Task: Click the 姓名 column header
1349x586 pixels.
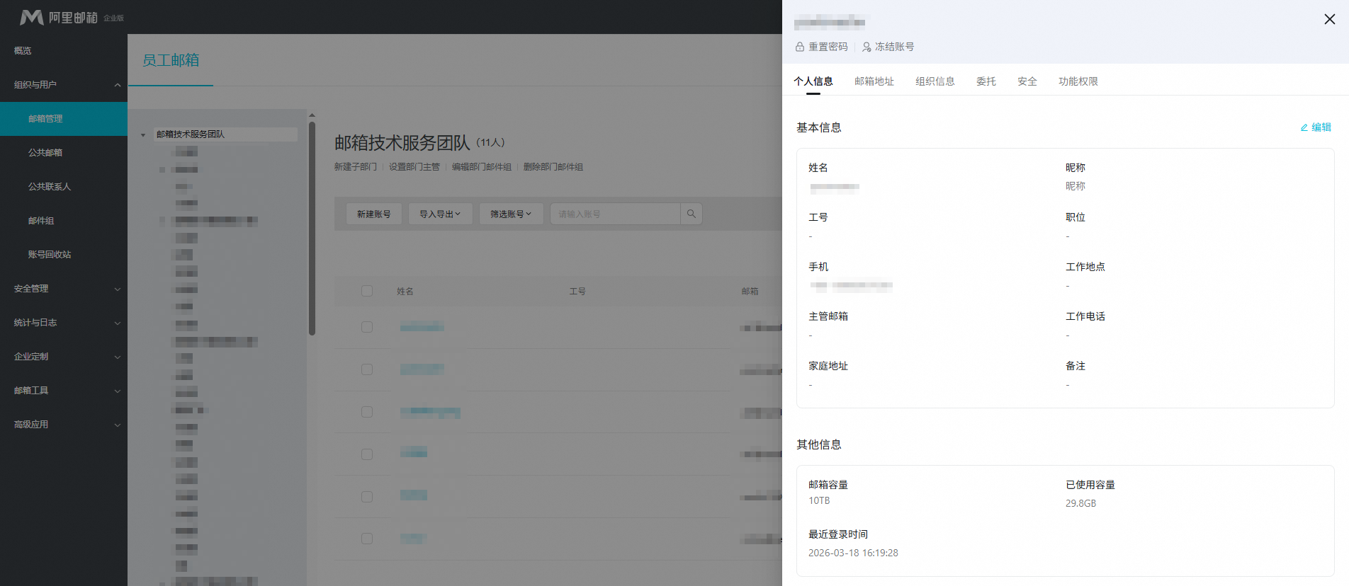Action: pos(405,292)
